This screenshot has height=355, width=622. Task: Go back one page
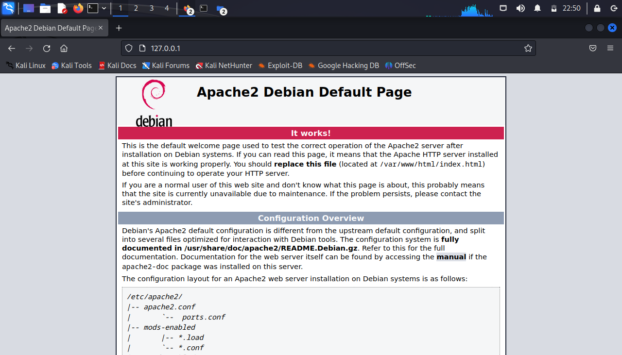click(12, 48)
